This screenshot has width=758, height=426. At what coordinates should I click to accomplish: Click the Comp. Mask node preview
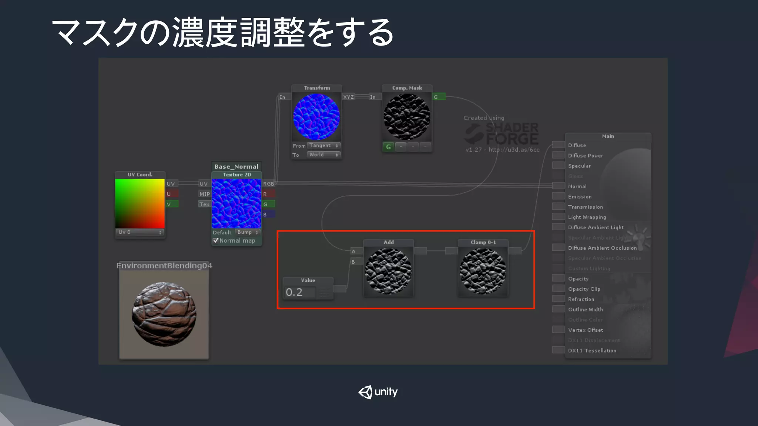pos(407,116)
